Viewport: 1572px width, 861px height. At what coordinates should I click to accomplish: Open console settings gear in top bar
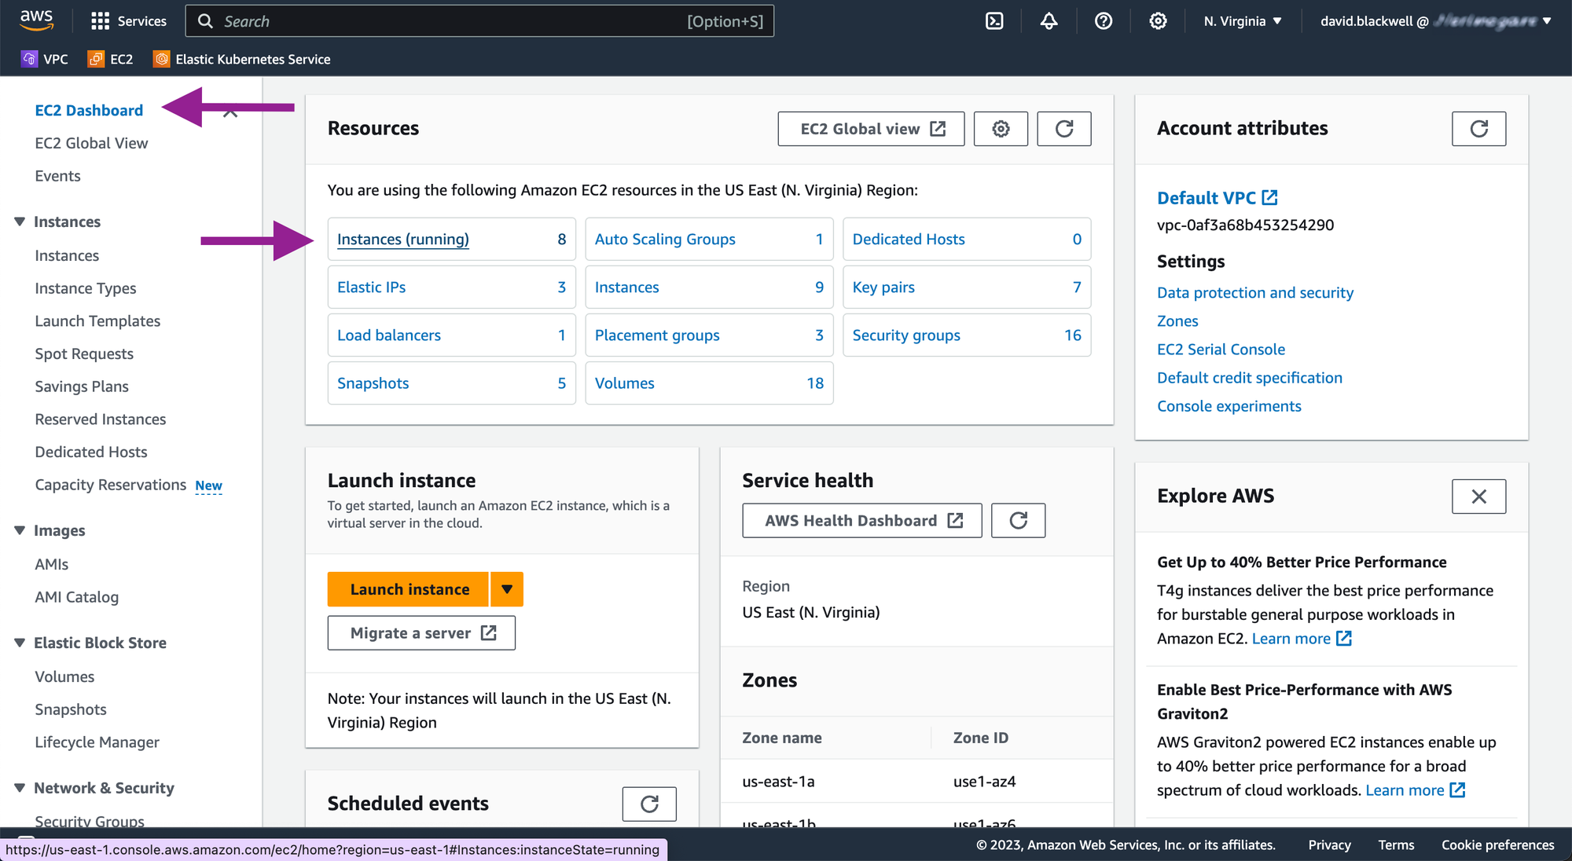[1158, 21]
